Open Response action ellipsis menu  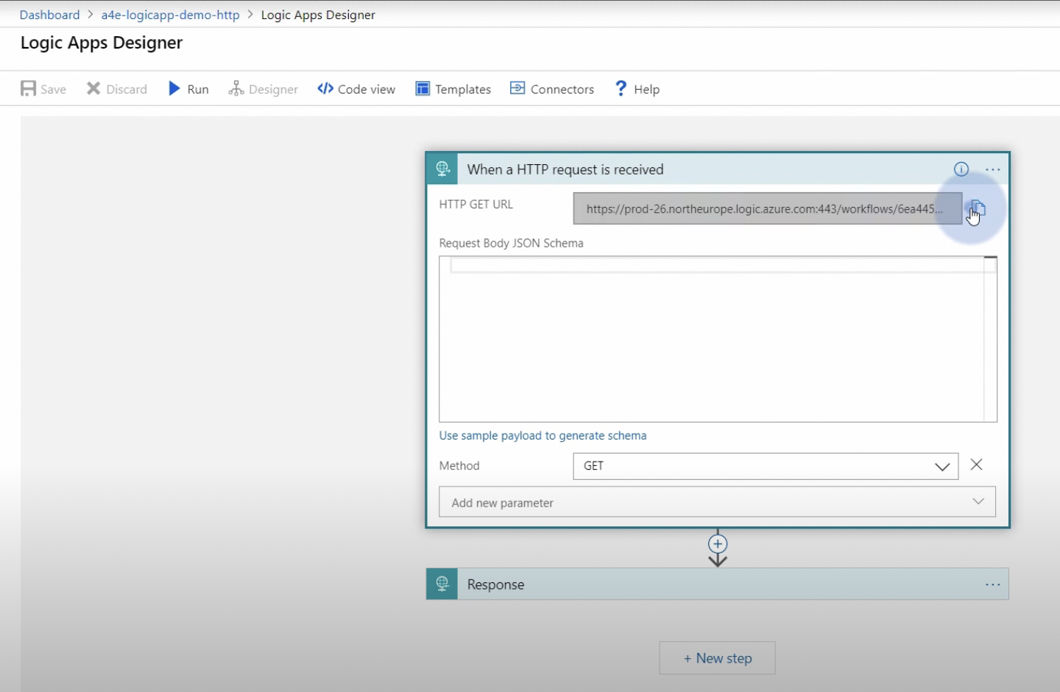click(x=993, y=585)
